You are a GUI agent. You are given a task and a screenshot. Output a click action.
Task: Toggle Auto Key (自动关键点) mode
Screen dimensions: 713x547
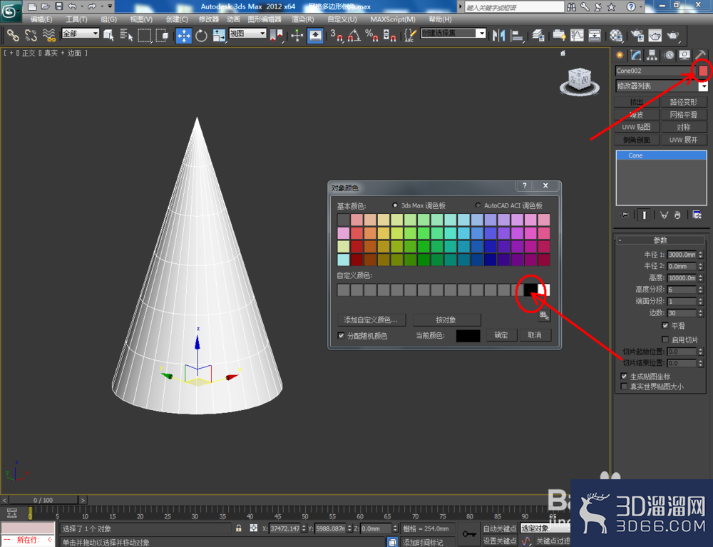pyautogui.click(x=499, y=528)
